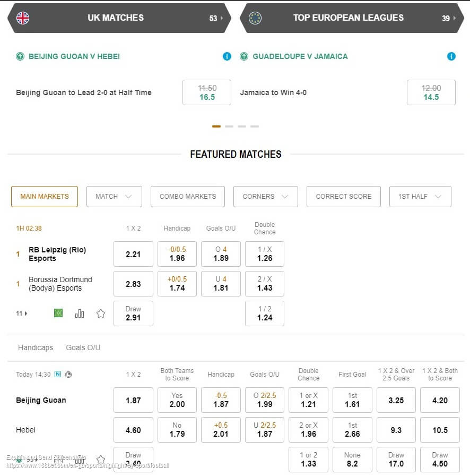Select Over 4 goals at 1.89

pos(221,254)
